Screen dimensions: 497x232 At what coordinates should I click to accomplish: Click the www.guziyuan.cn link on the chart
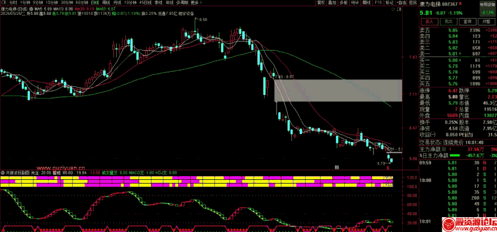pos(61,168)
